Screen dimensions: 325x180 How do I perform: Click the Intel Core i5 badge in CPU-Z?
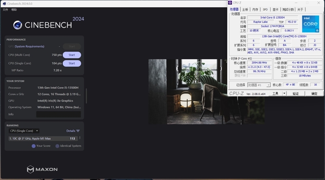point(310,24)
